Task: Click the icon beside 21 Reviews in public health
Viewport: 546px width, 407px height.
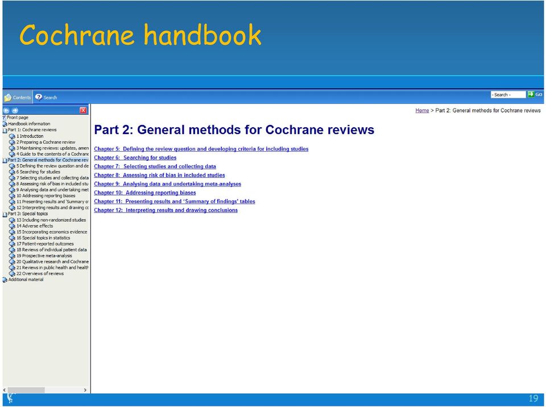Action: pos(12,267)
